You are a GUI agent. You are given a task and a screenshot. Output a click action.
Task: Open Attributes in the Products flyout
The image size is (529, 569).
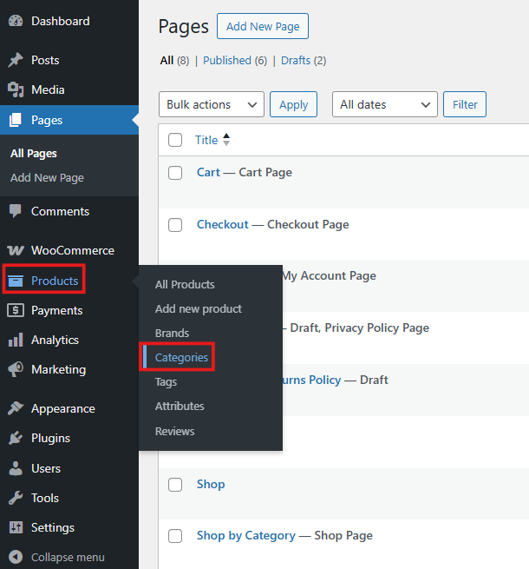pos(180,407)
